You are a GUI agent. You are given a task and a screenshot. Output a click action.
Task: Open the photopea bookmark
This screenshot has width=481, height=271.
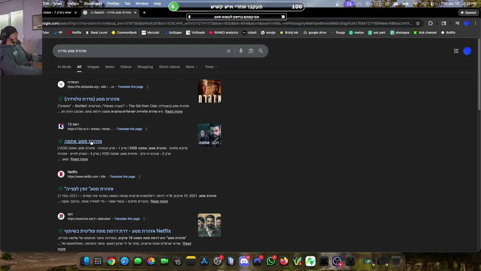[400, 33]
